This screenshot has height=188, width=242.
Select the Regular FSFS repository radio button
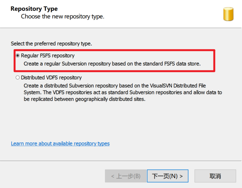click(x=18, y=55)
